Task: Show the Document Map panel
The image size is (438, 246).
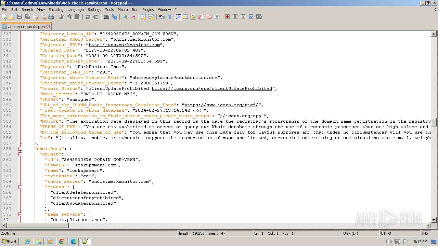Action: 193,17
